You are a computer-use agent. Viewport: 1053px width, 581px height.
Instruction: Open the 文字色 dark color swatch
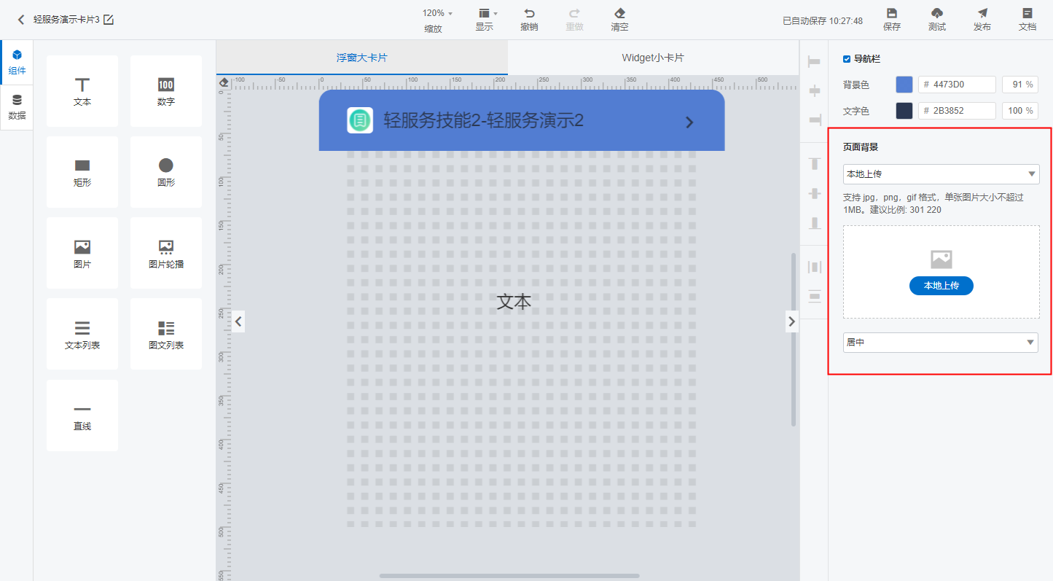pos(904,111)
